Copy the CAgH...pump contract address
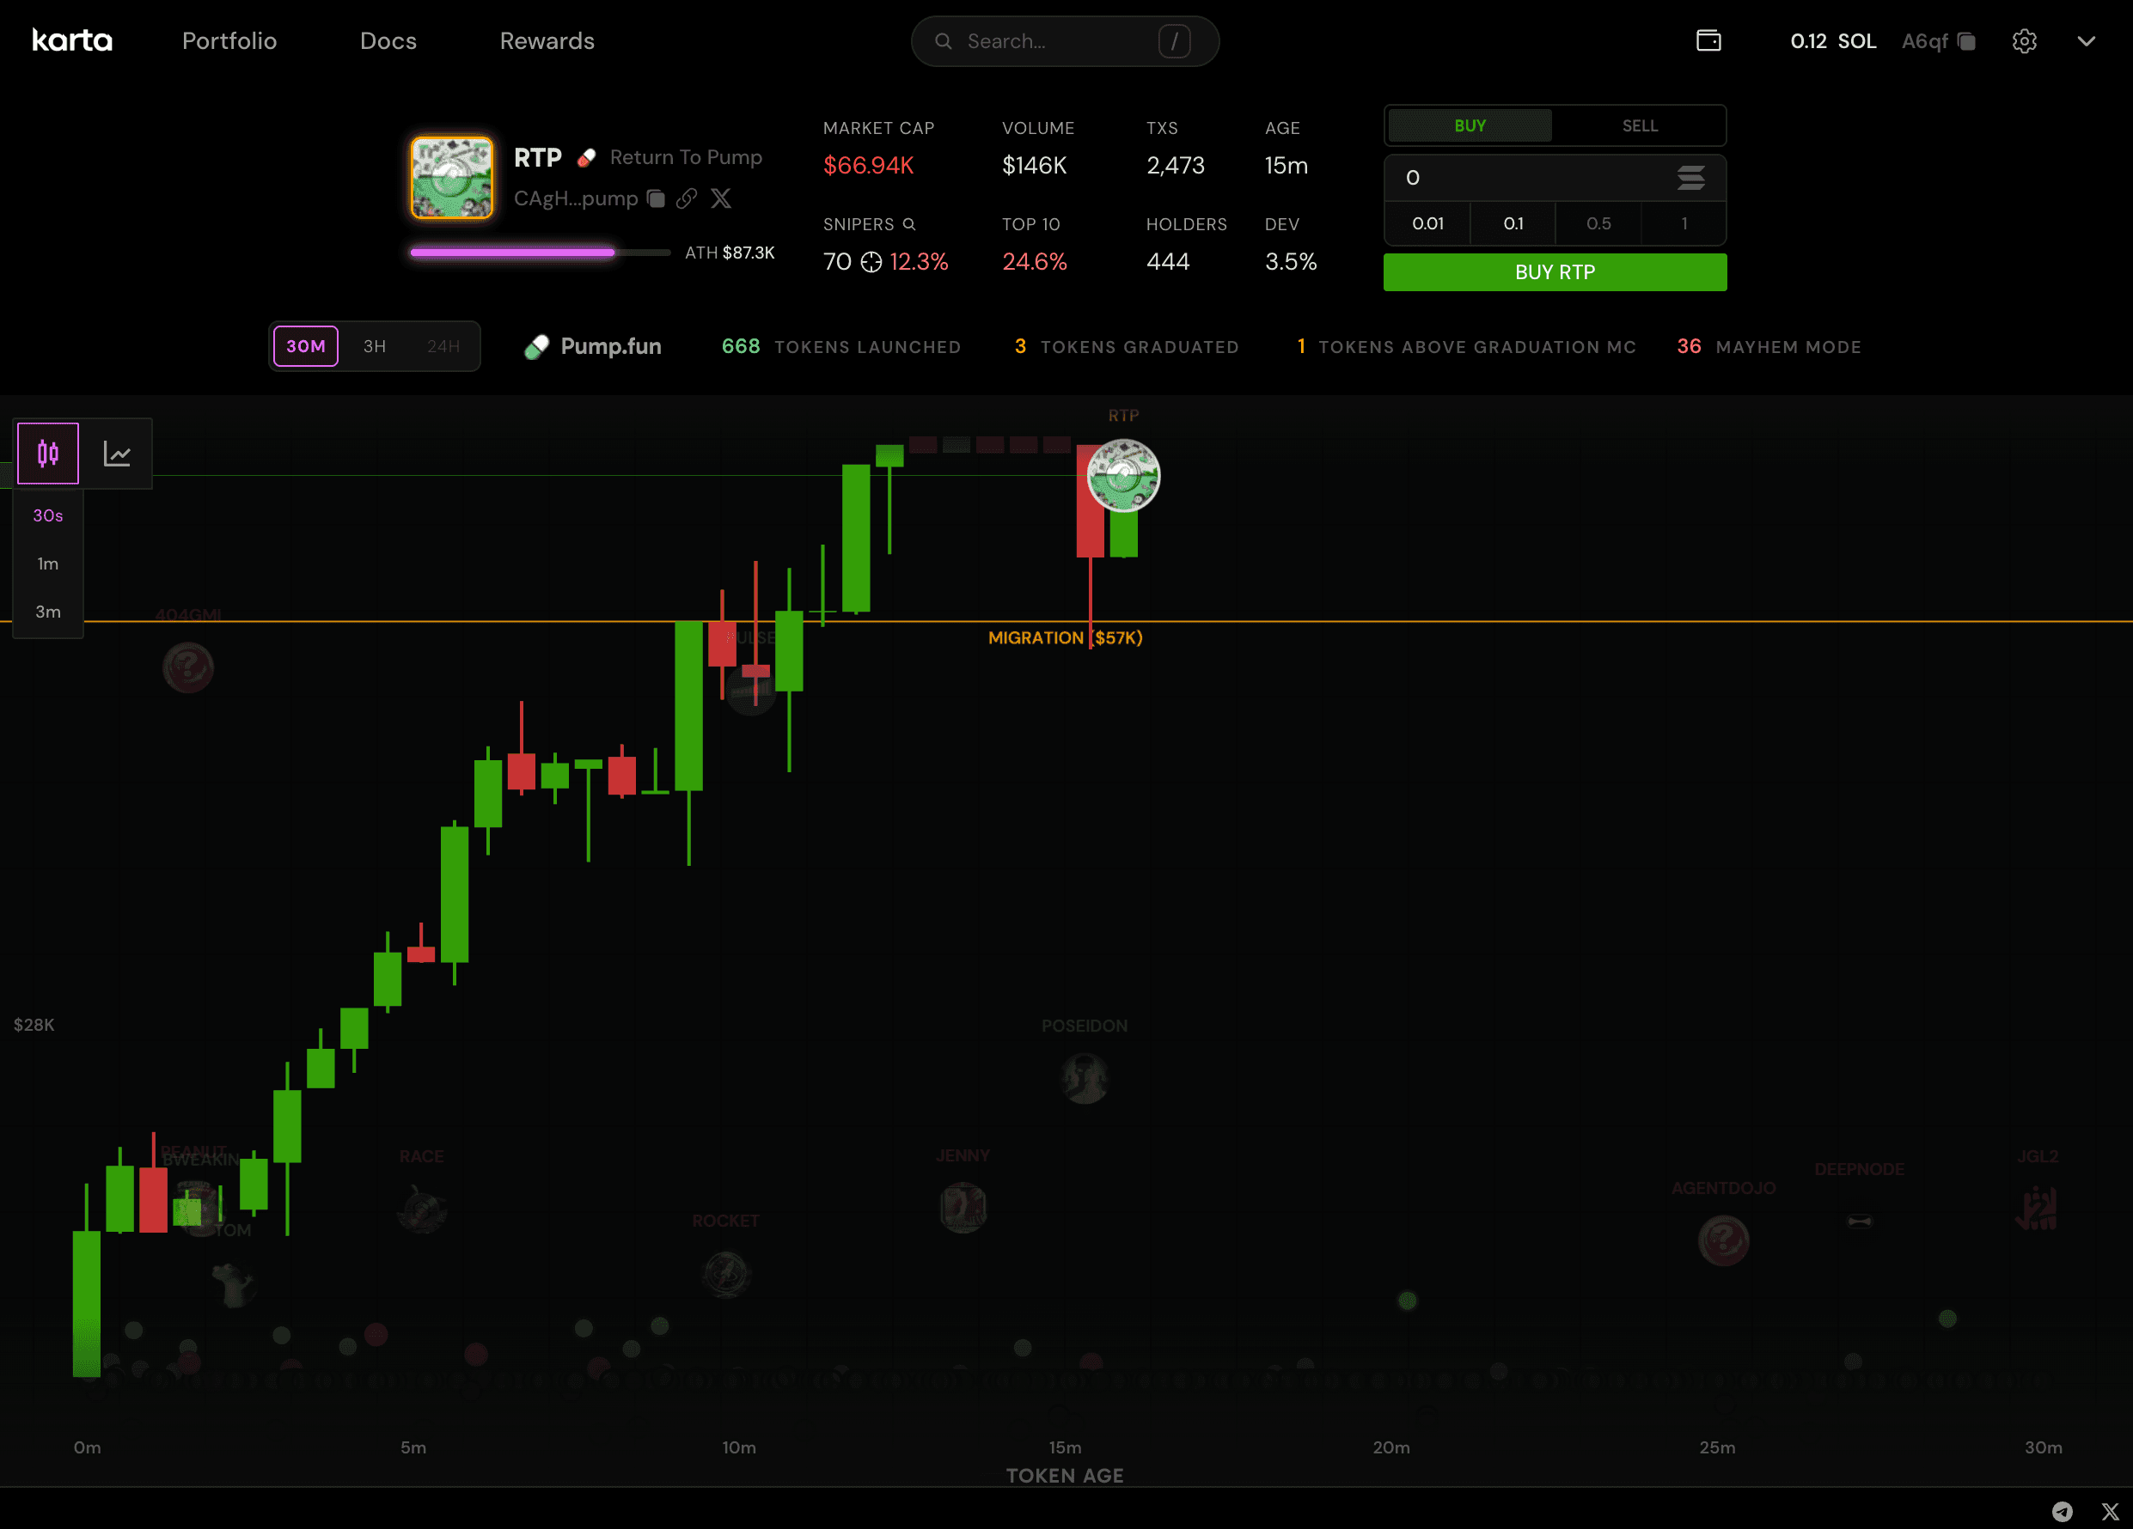This screenshot has height=1529, width=2133. pos(657,198)
